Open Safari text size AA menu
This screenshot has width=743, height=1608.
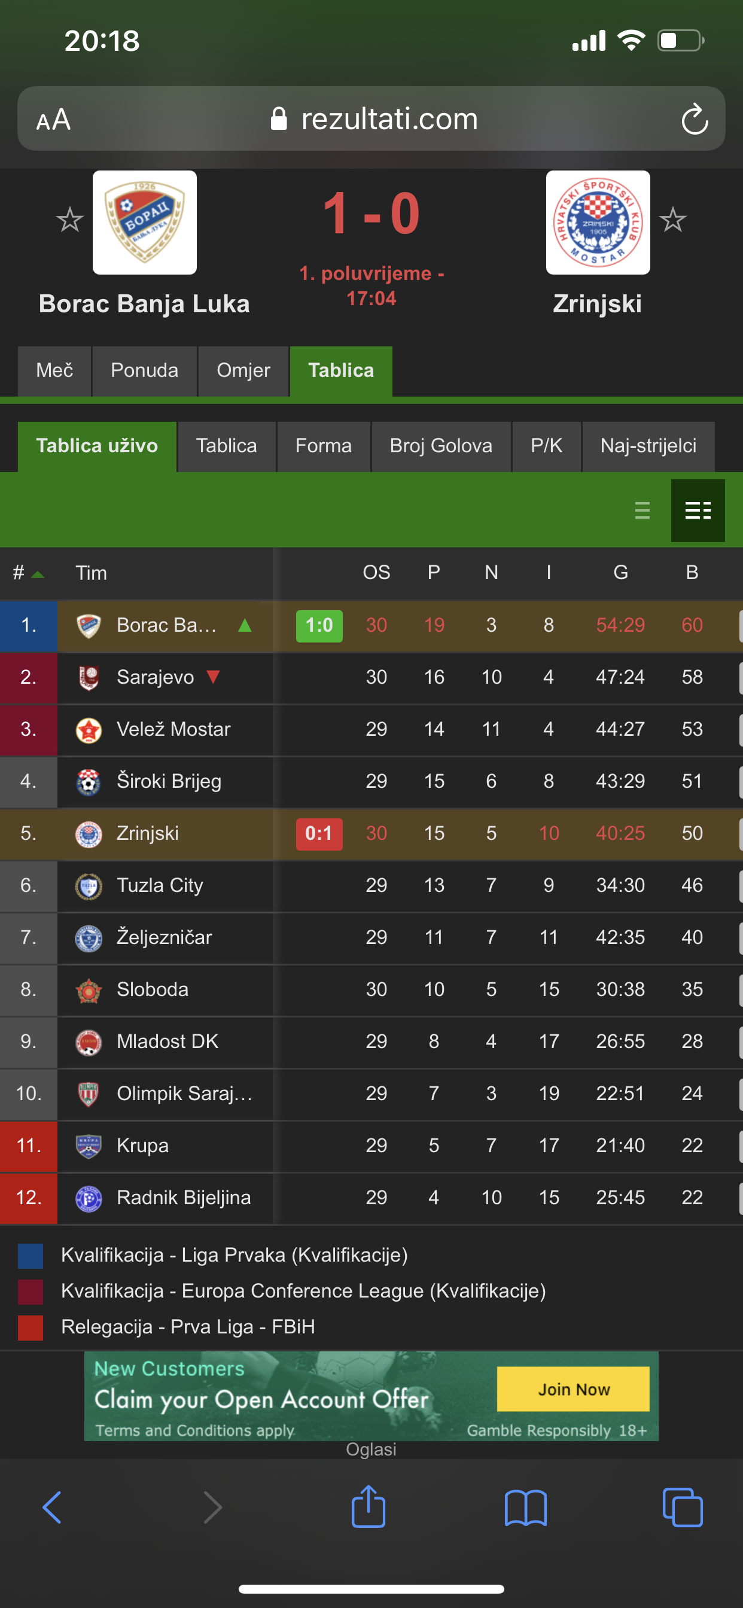point(54,119)
